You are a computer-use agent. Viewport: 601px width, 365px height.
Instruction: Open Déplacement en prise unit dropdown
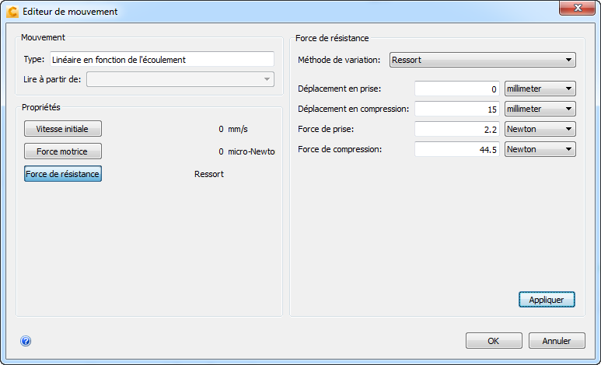[540, 89]
